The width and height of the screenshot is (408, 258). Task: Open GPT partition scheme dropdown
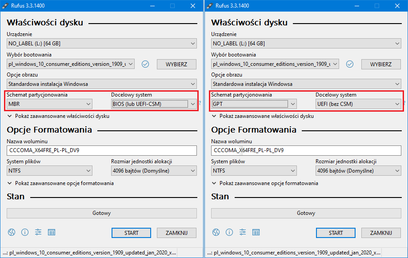[x=254, y=104]
